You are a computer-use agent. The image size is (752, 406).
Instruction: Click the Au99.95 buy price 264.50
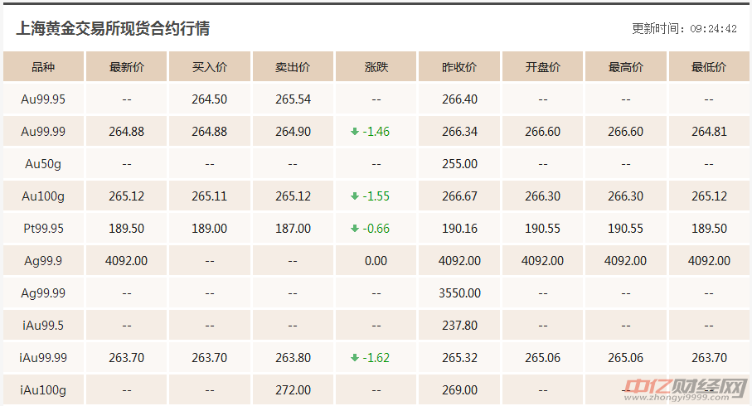(209, 99)
